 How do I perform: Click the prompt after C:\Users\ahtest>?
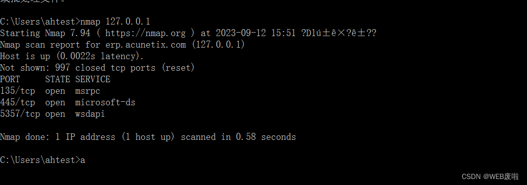(x=83, y=160)
